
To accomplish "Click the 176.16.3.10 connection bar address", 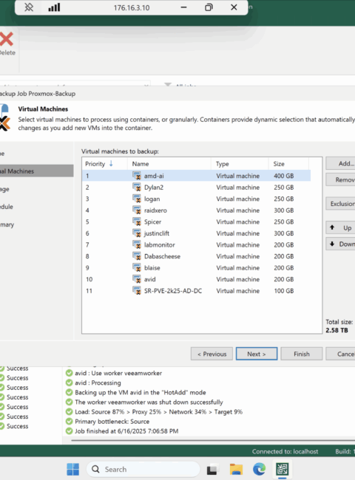I will pyautogui.click(x=132, y=7).
